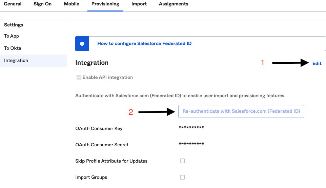Screen dimensions: 326x188
Task: Click the OAuth Consumer Key masked value
Action: pyautogui.click(x=191, y=128)
